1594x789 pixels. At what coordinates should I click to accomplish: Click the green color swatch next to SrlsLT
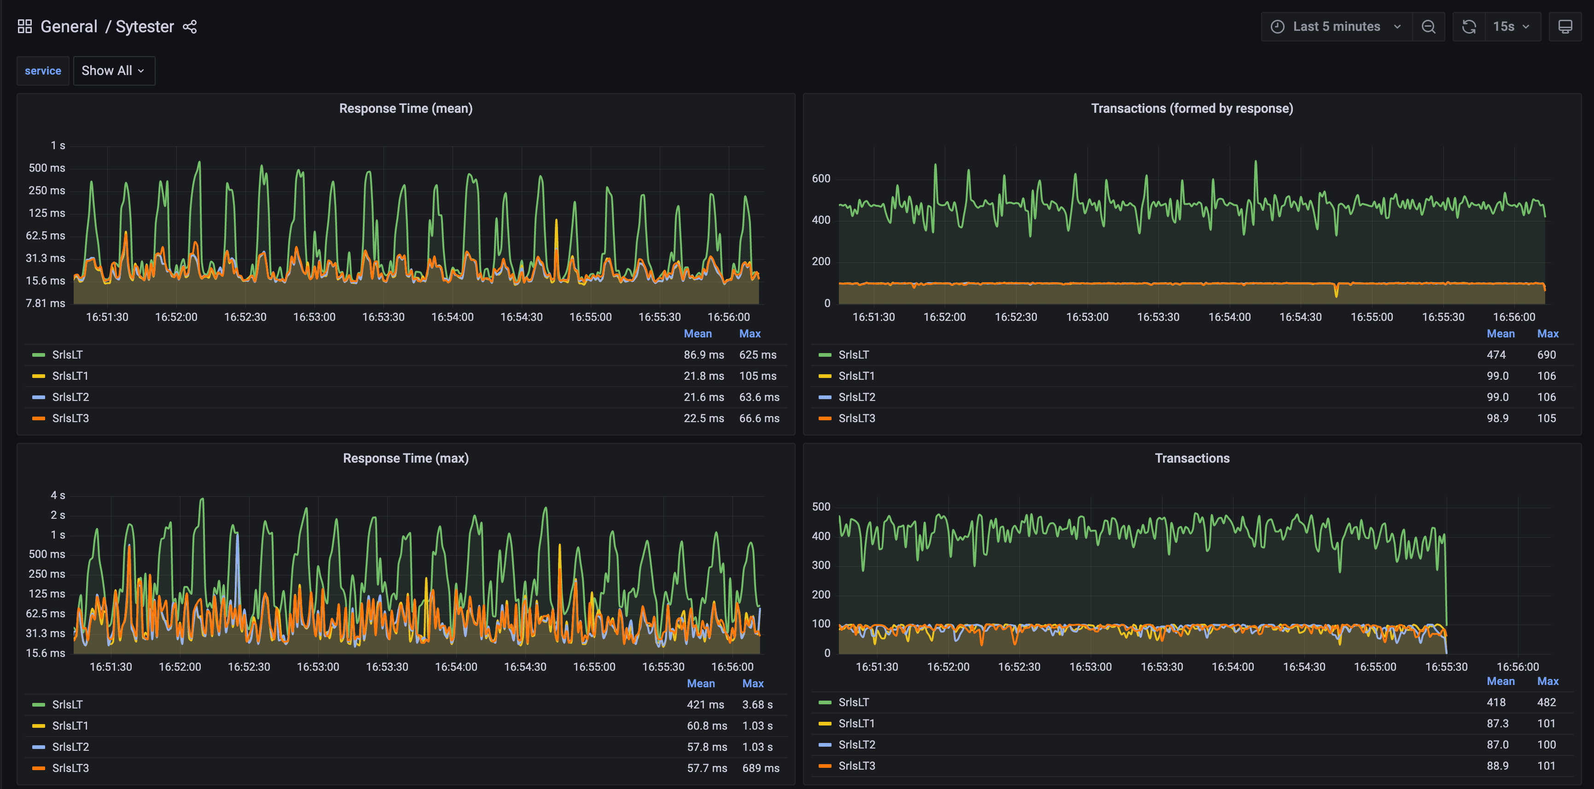38,354
